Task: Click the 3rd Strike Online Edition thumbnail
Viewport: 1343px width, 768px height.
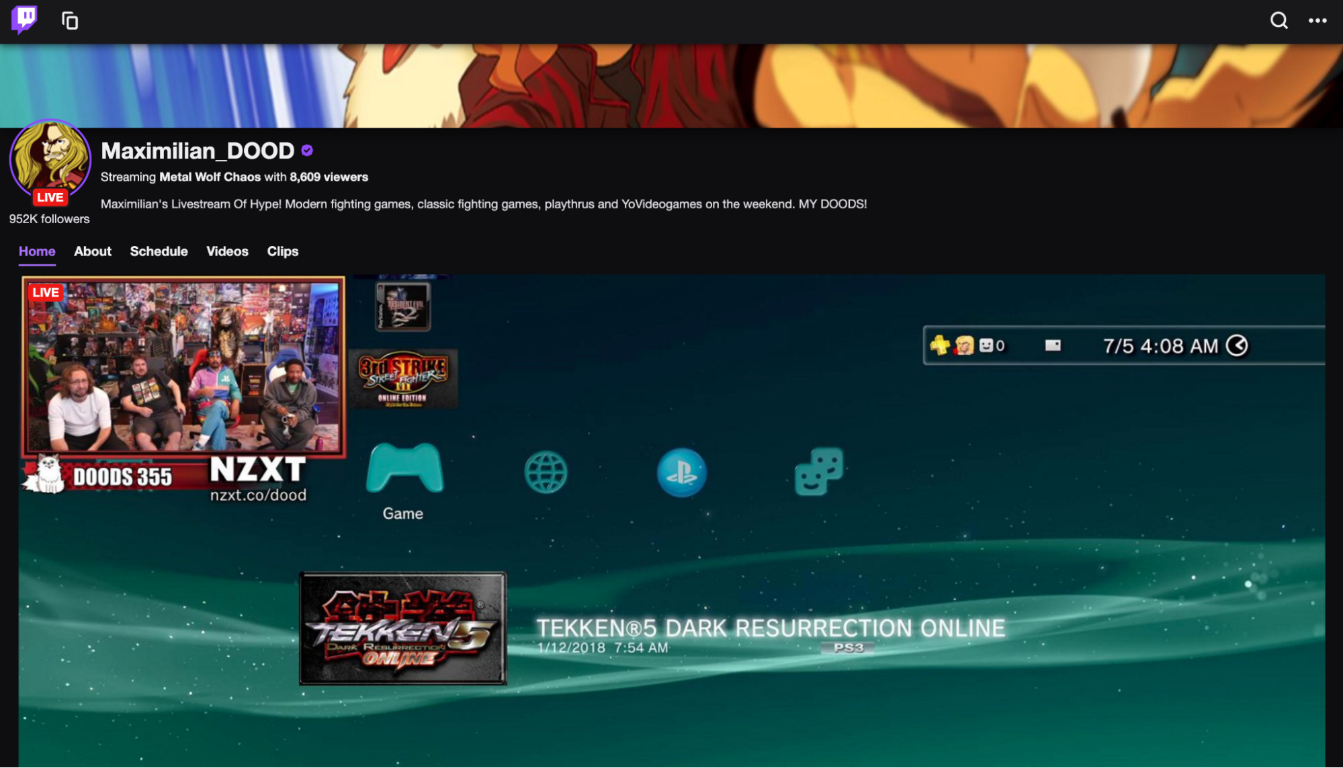Action: 402,379
